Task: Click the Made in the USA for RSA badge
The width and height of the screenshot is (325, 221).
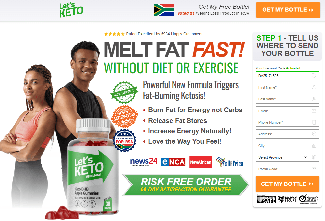Action: [x=124, y=141]
